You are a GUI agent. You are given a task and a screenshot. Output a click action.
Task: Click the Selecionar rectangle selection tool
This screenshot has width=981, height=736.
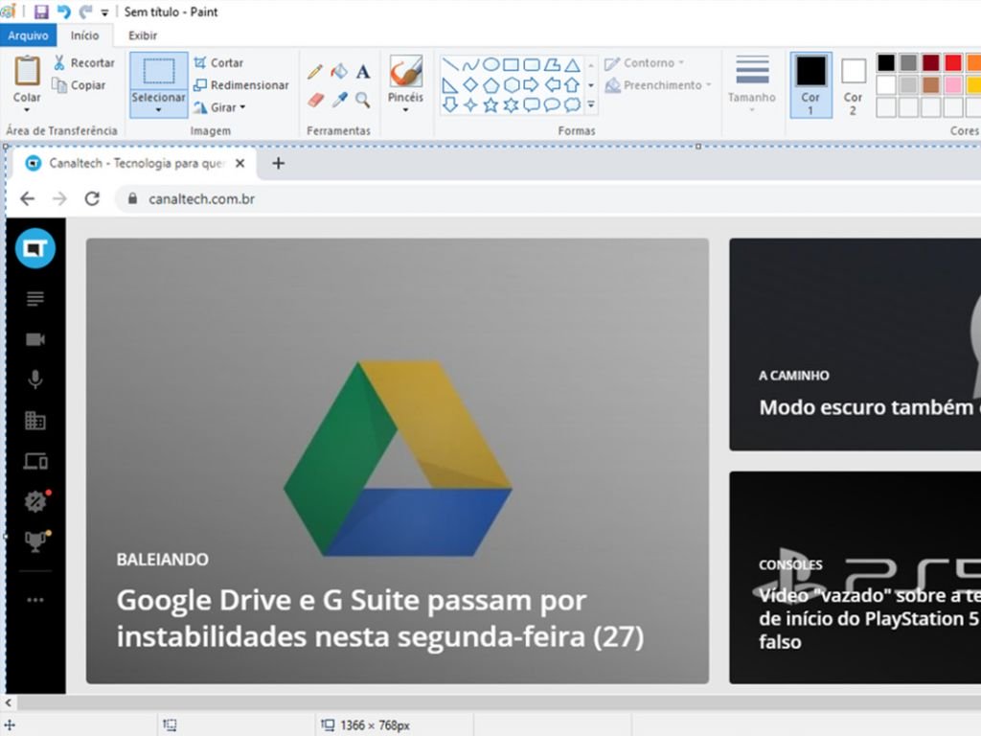pos(159,71)
